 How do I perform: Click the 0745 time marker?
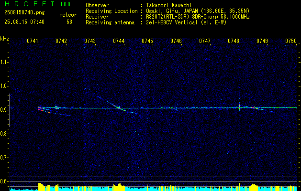click(147, 41)
